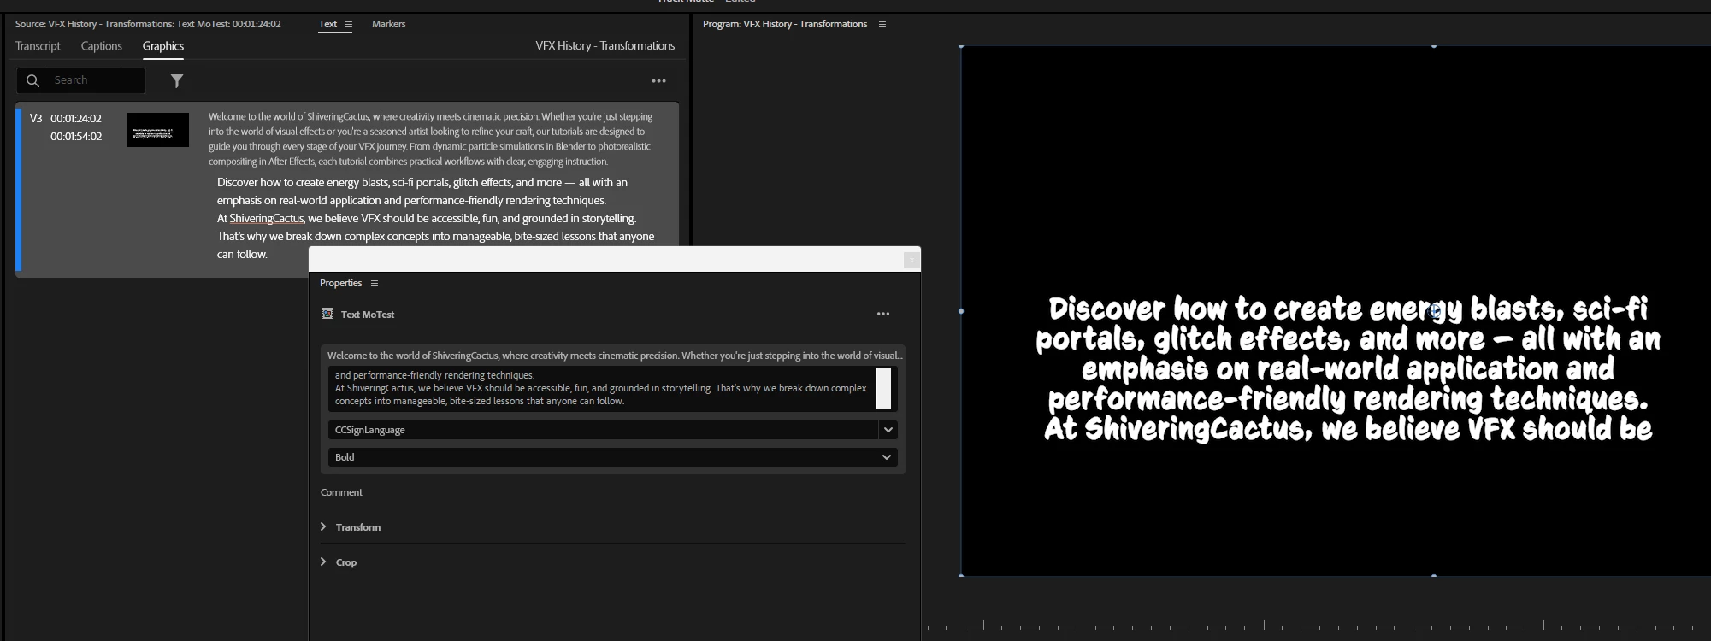Viewport: 1711px width, 641px height.
Task: Close the floating Properties panel
Action: (x=912, y=260)
